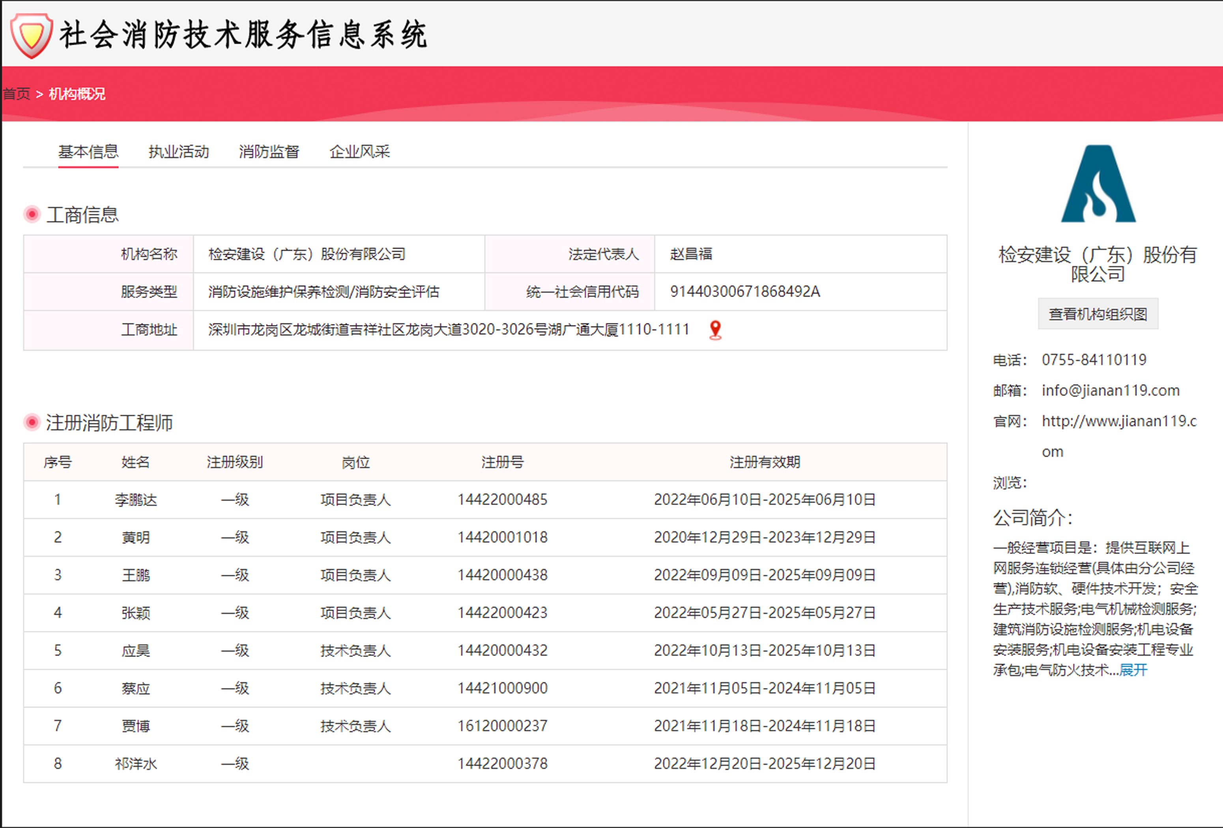
Task: Click the 岗位 column header
Action: click(x=356, y=462)
